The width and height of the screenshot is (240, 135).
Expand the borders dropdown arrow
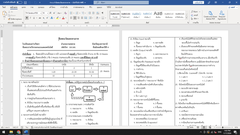pyautogui.click(x=105, y=18)
